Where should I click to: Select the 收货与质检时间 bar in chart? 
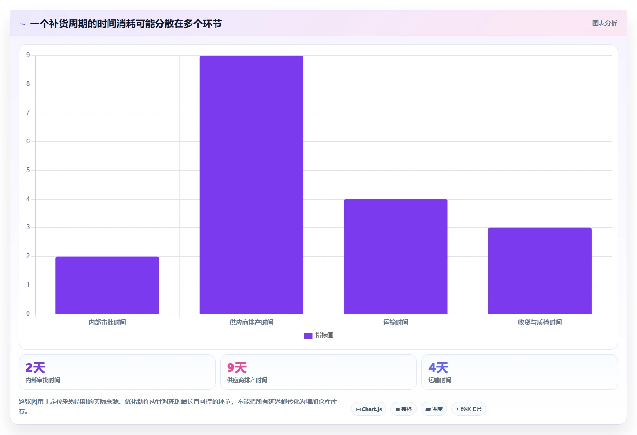[540, 270]
